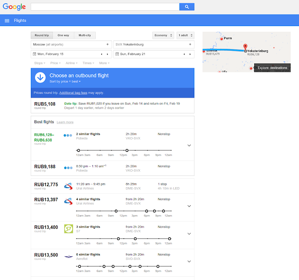Image resolution: width=299 pixels, height=280 pixels.
Task: Move departure date one day later
Action: point(107,54)
